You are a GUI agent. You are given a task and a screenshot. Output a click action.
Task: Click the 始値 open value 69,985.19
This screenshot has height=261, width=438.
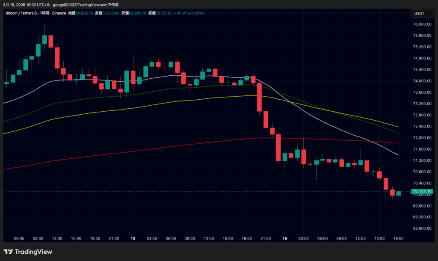click(x=84, y=13)
